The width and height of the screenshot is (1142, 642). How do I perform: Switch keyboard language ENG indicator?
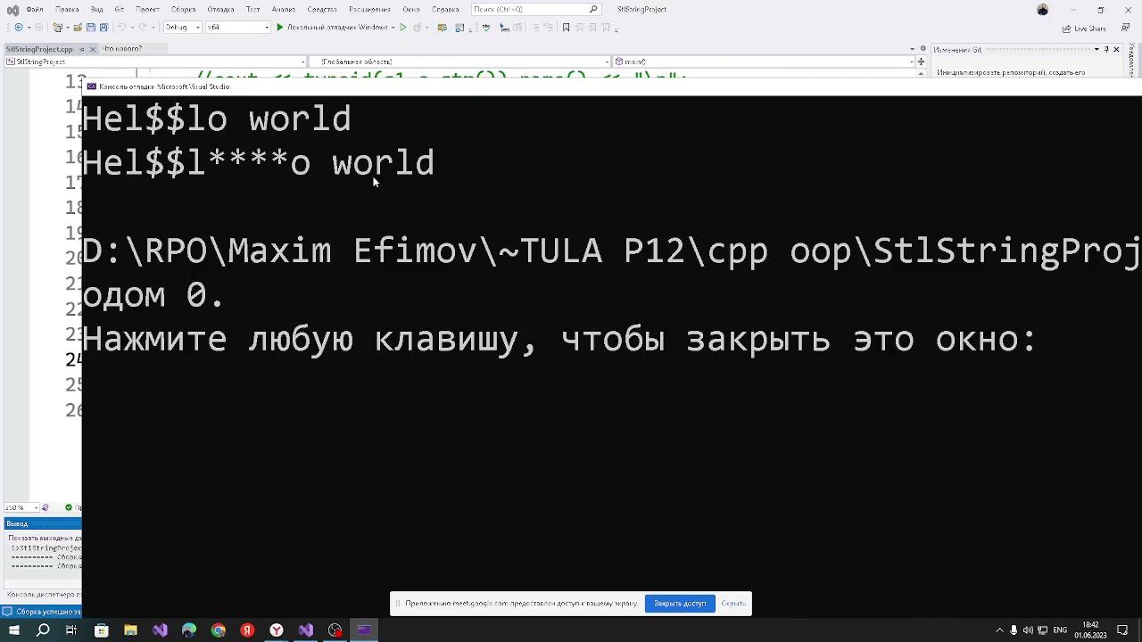click(1060, 630)
